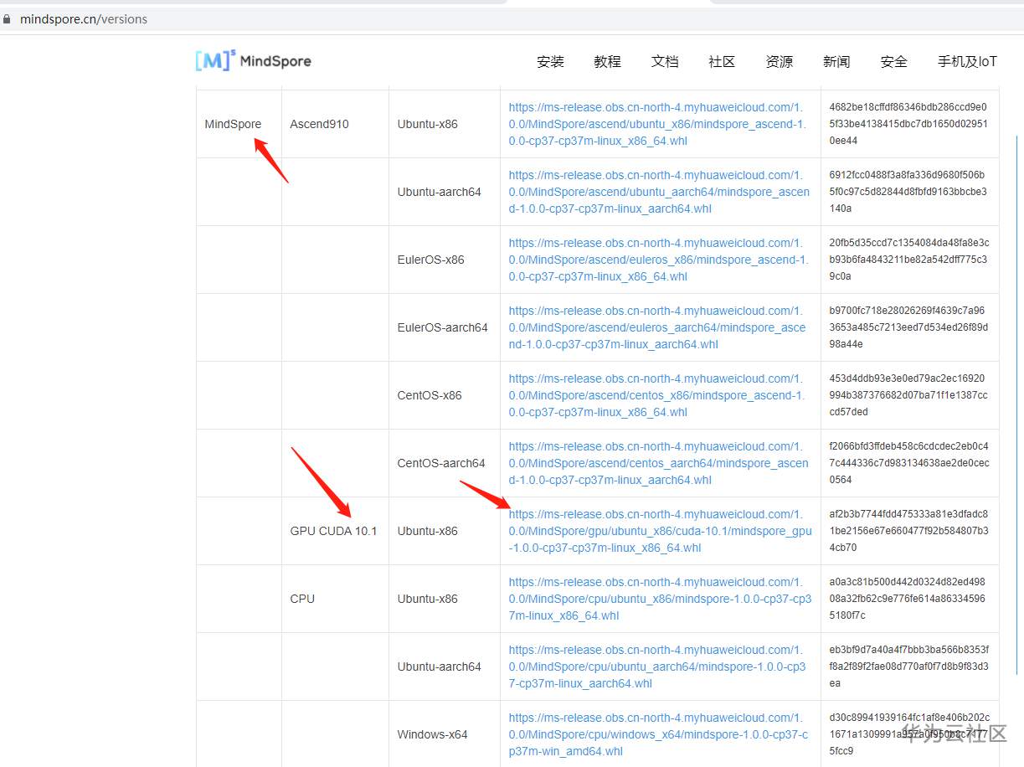Click the hash starting with af2b3b77

(908, 531)
